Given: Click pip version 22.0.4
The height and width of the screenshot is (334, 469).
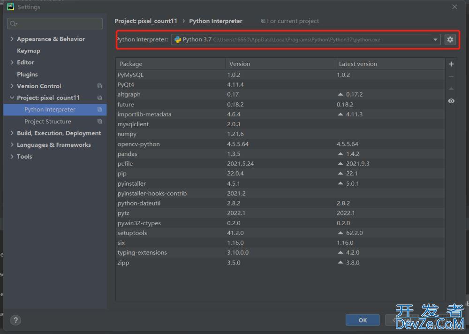Looking at the screenshot, I should click(235, 174).
